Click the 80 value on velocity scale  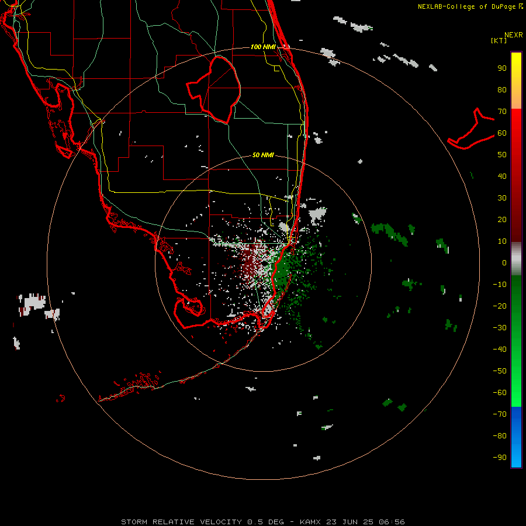point(502,90)
